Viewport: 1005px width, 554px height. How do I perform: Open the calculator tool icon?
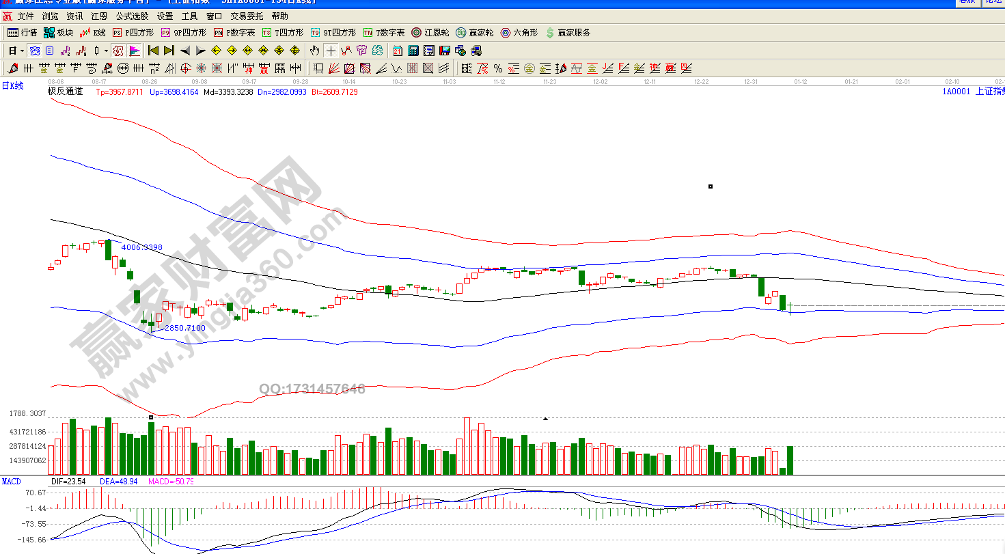point(413,51)
